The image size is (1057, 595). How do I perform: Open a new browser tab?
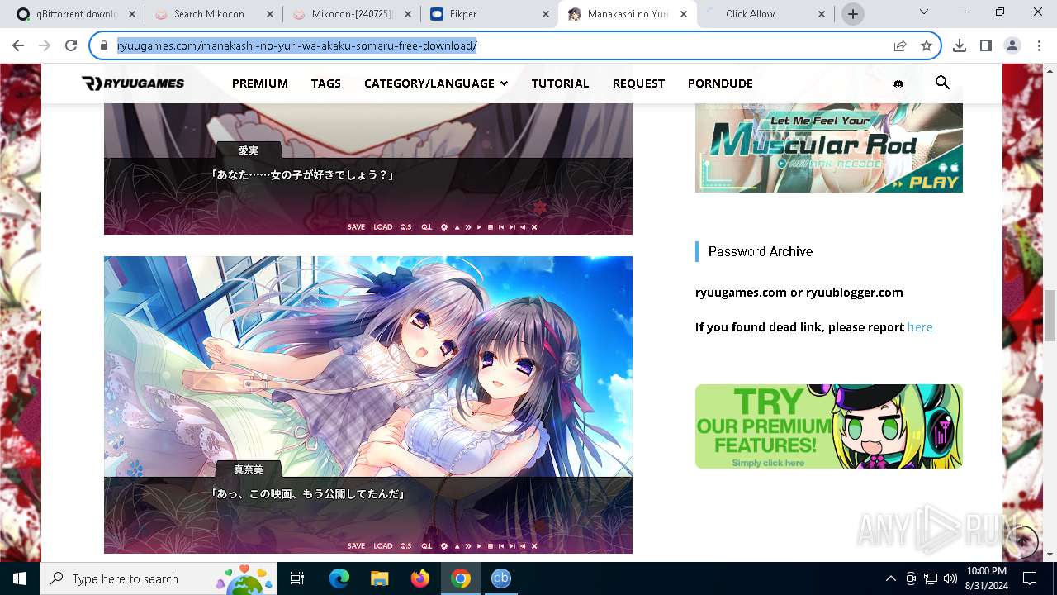tap(853, 14)
